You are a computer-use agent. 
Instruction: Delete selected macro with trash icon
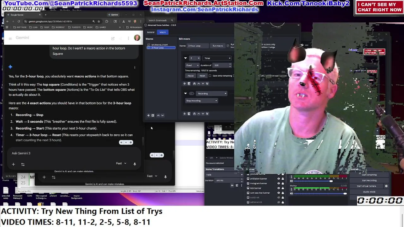pyautogui.click(x=153, y=115)
